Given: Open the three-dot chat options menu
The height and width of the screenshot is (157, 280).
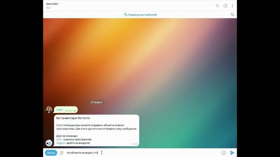Looking at the screenshot, I should [x=232, y=6].
